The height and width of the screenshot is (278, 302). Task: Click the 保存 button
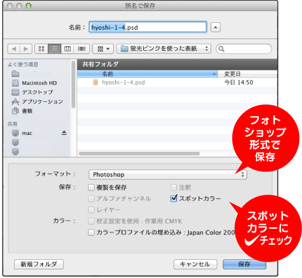pos(244,264)
